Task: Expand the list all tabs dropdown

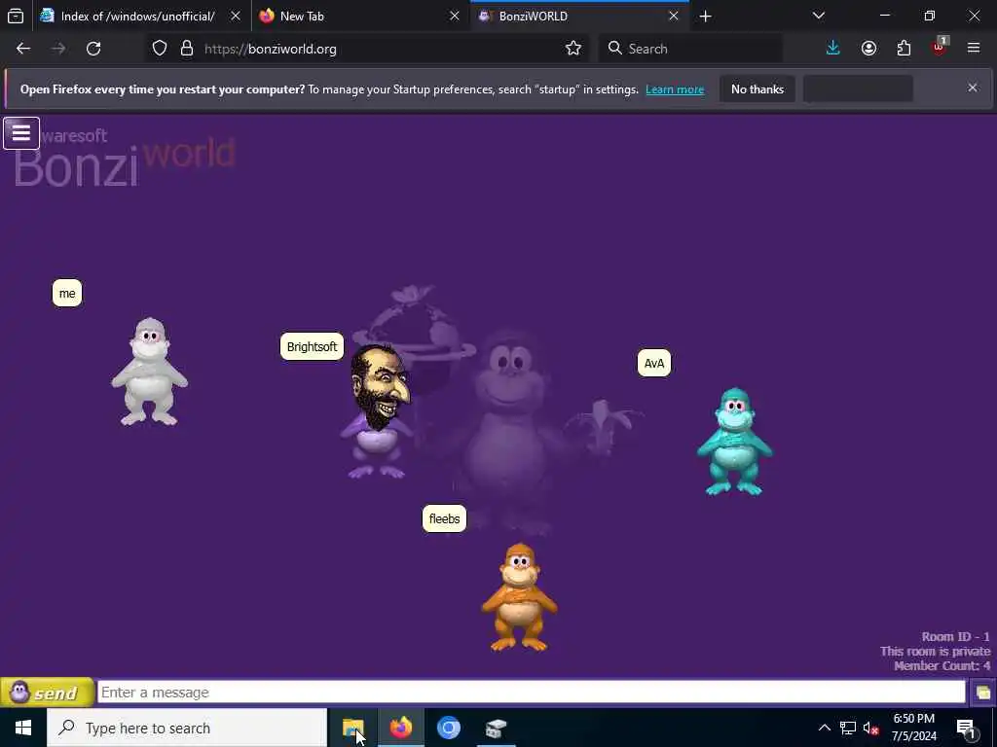Action: (x=819, y=16)
